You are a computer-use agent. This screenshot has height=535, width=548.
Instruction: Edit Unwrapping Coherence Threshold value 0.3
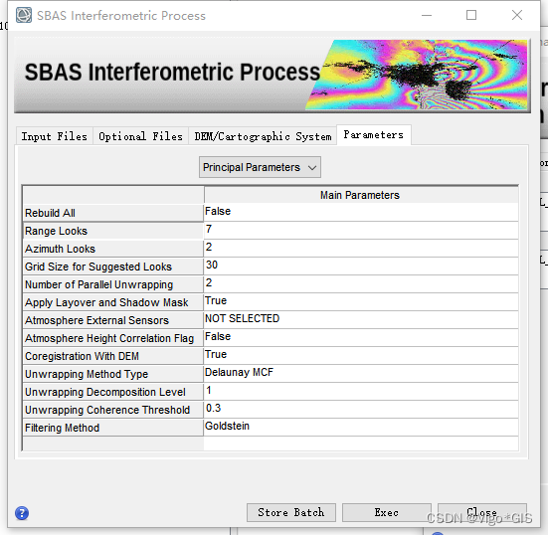click(361, 409)
